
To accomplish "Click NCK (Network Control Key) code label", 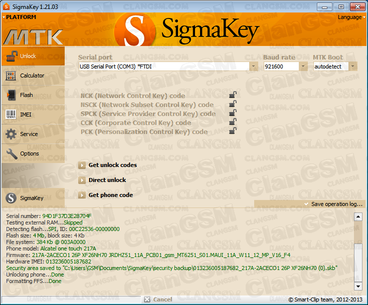I will pyautogui.click(x=132, y=95).
